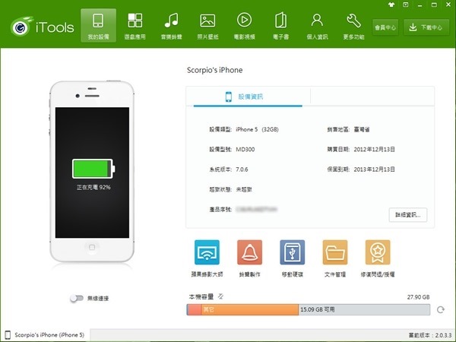Click the edit icon next to 本機容量
This screenshot has width=456, height=342.
pos(220,296)
